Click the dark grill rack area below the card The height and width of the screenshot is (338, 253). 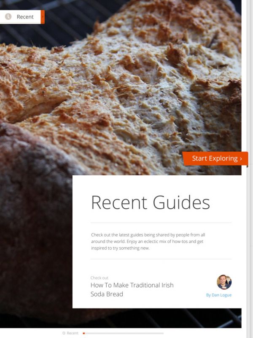157,318
